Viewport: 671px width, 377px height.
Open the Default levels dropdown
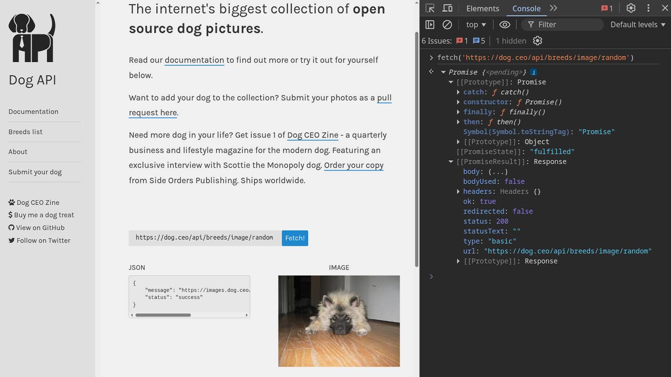pyautogui.click(x=637, y=25)
